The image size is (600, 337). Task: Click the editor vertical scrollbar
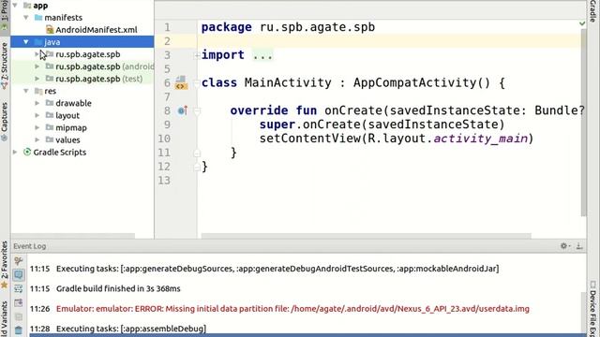tap(583, 123)
